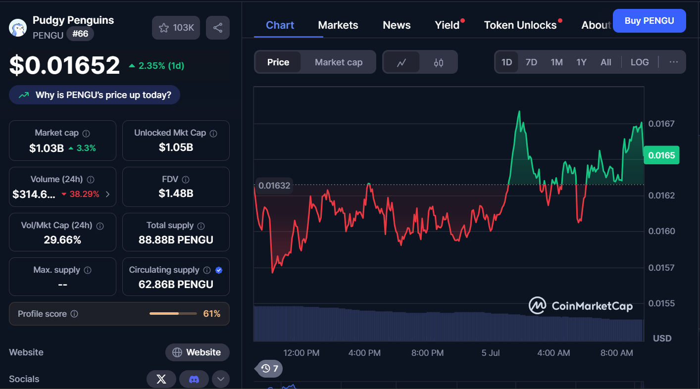Viewport: 700px width, 389px height.
Task: Click the 62.86B PENGU circulating supply value
Action: tap(176, 285)
